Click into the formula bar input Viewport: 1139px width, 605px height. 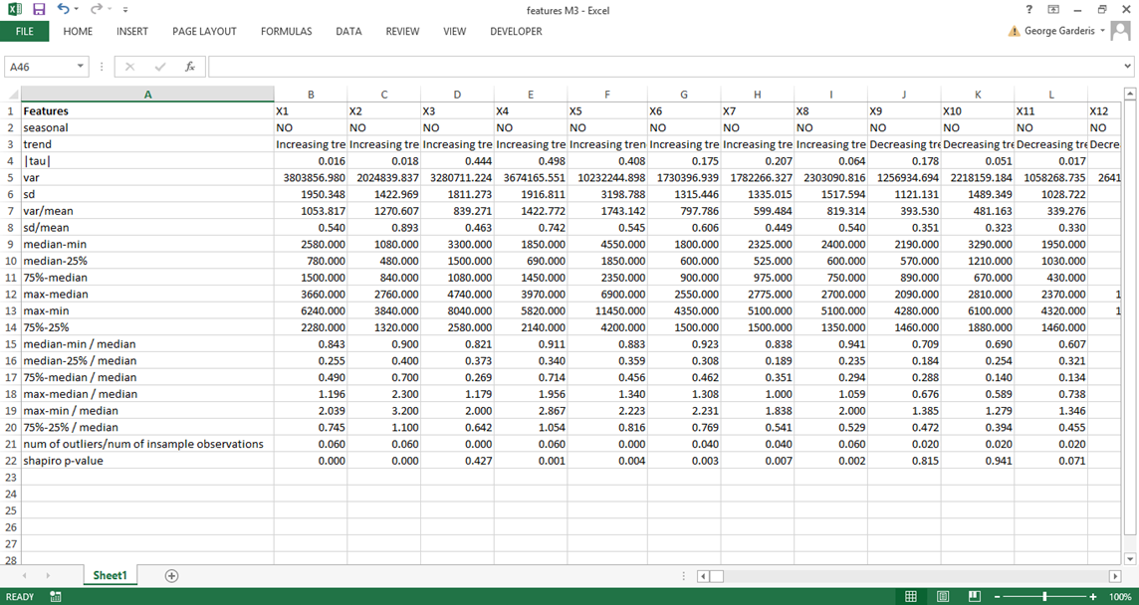664,67
